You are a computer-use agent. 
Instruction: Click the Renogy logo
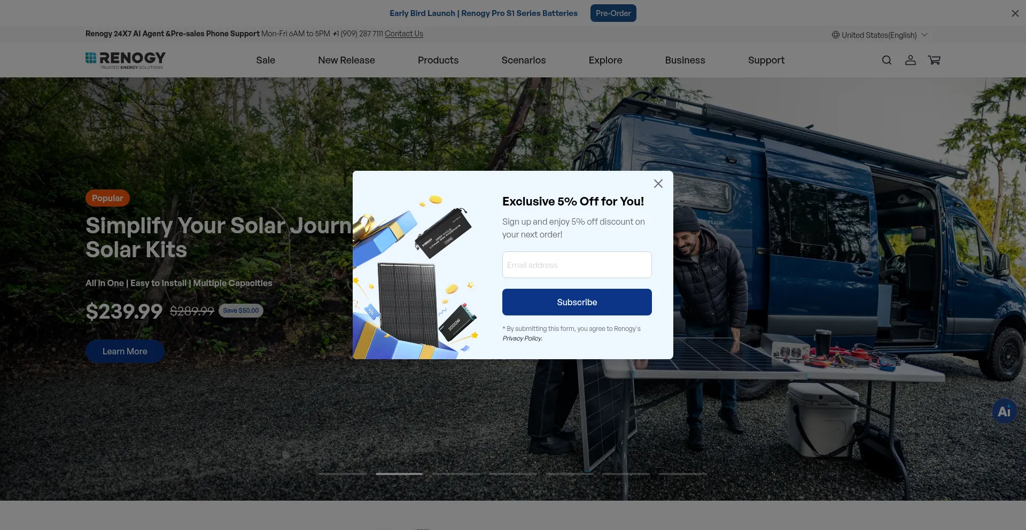pyautogui.click(x=126, y=60)
